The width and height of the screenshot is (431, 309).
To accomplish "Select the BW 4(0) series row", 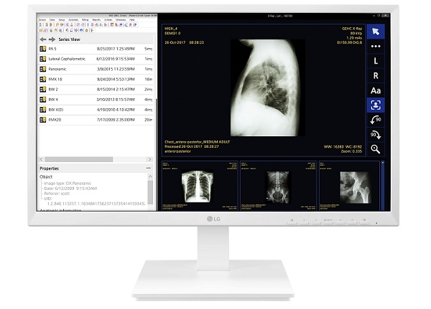I will (x=96, y=110).
